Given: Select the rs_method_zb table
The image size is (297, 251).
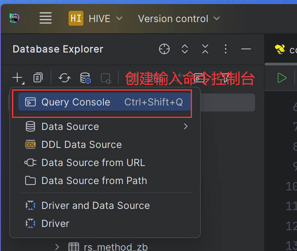Looking at the screenshot, I should (x=115, y=247).
